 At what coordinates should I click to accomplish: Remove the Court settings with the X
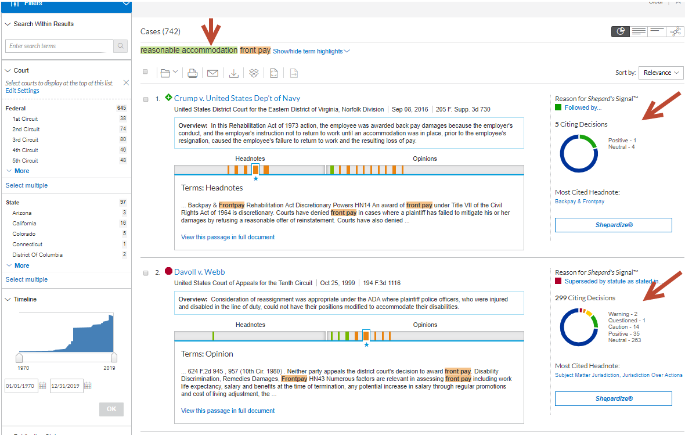[x=126, y=82]
